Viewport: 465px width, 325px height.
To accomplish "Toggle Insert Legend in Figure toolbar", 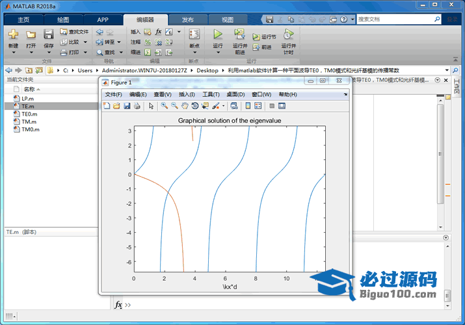I will click(258, 105).
